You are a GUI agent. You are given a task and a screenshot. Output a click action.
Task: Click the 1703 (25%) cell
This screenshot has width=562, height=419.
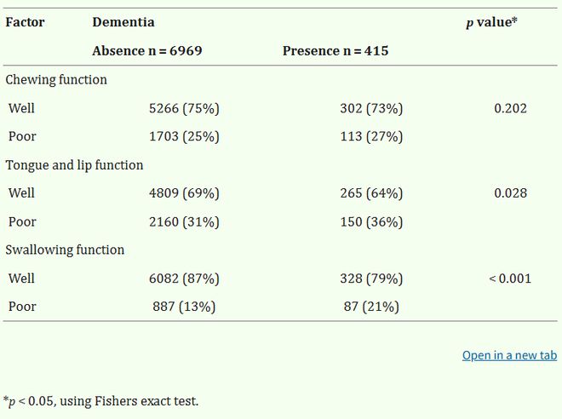(184, 136)
